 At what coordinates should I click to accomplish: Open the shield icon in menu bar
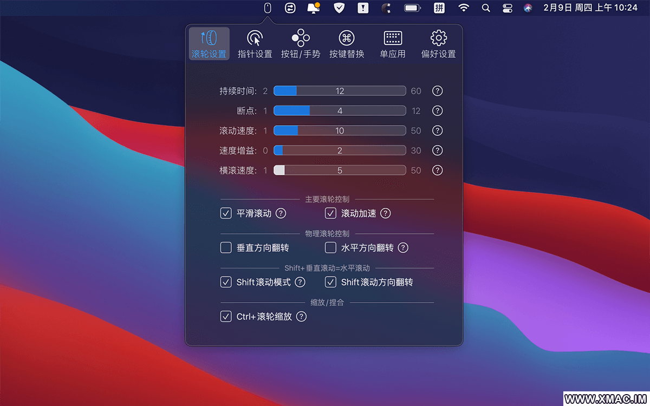point(339,8)
